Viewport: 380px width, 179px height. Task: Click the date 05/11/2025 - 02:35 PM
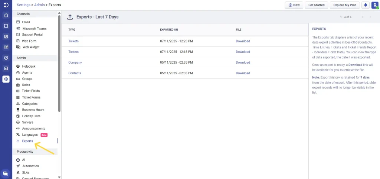pyautogui.click(x=176, y=63)
